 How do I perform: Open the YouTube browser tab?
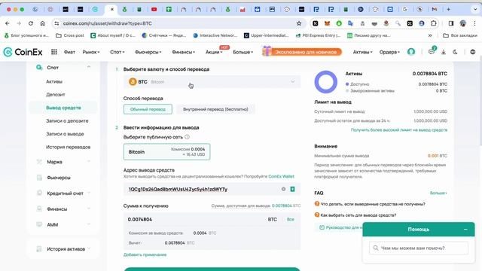point(154,10)
